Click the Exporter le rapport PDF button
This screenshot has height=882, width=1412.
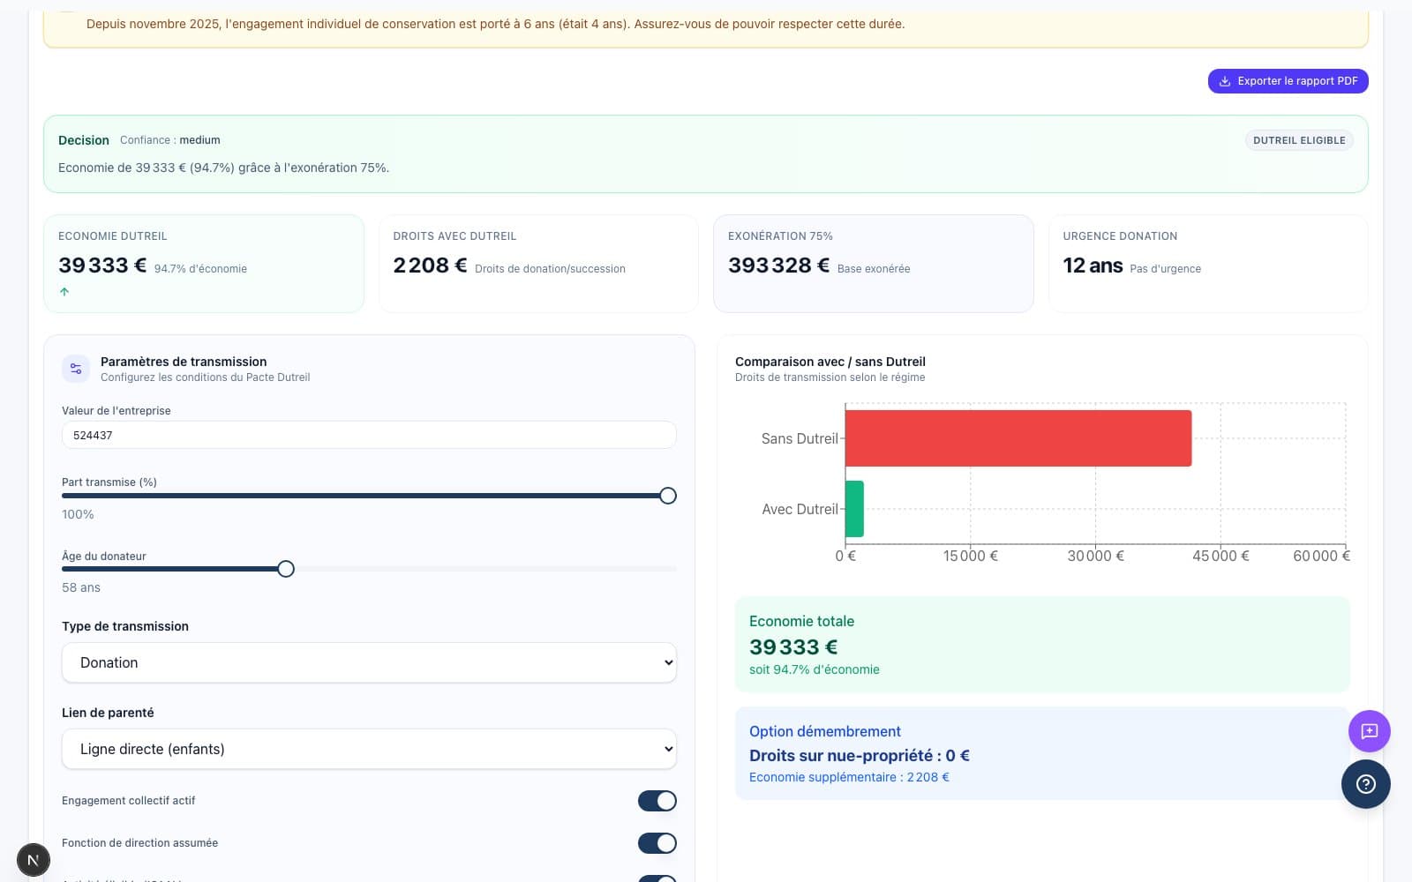[x=1288, y=81]
